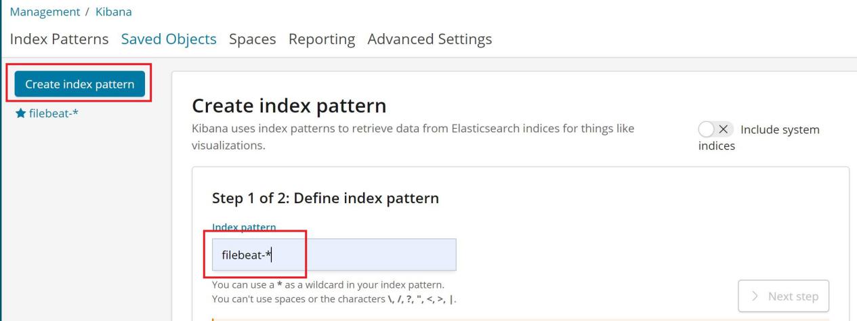Image resolution: width=857 pixels, height=321 pixels.
Task: Click the 'Include system indices' label text
Action: pos(779,129)
